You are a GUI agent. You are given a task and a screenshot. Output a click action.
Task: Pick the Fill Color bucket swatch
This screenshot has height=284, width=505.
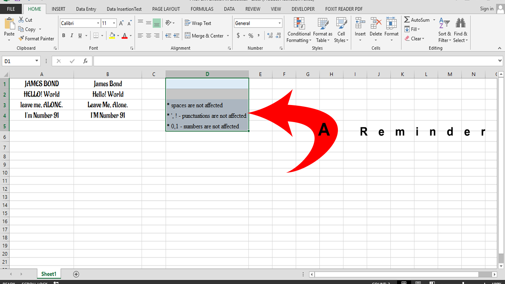(112, 35)
